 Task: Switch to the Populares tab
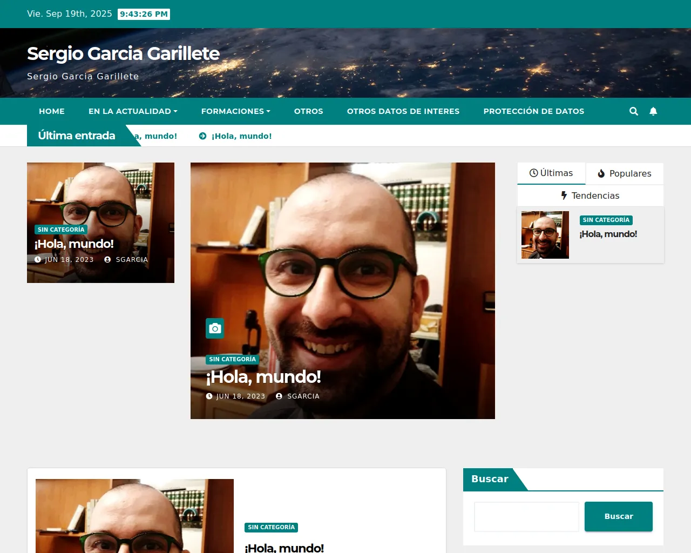[x=625, y=173]
